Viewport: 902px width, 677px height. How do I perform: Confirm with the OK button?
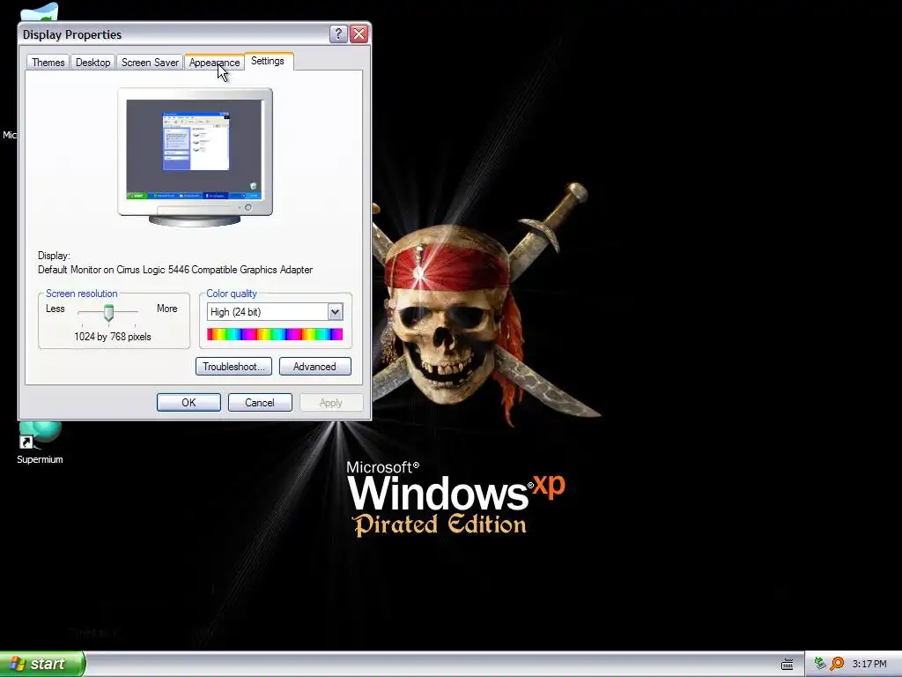pos(189,402)
